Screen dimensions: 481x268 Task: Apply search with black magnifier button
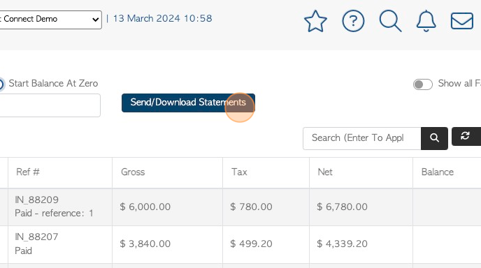tap(434, 138)
